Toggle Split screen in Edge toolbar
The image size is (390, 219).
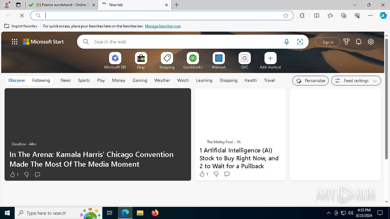[x=317, y=16]
